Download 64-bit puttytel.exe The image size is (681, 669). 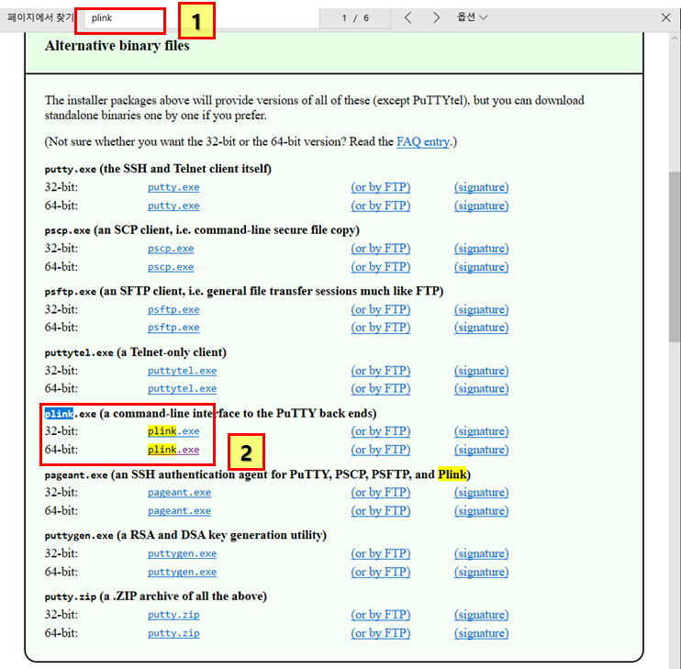[x=182, y=388]
